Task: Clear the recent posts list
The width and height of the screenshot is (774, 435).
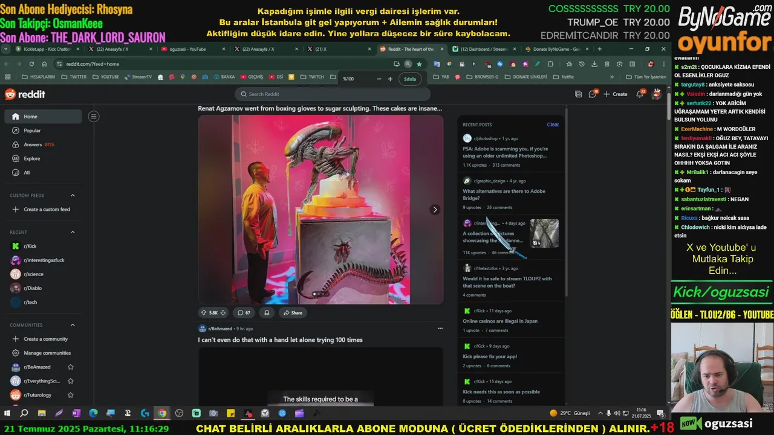Action: (553, 124)
